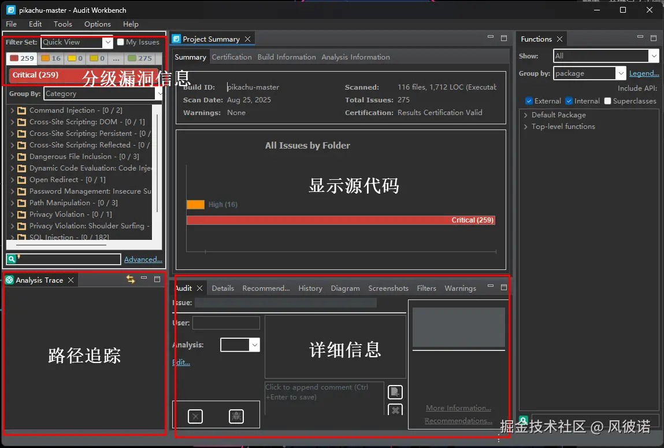Maximize the Analysis Trace panel
Viewport: 664px width, 448px height.
click(157, 279)
